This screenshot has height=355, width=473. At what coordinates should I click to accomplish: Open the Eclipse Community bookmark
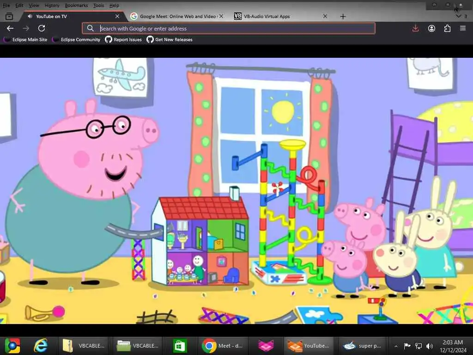(x=76, y=40)
